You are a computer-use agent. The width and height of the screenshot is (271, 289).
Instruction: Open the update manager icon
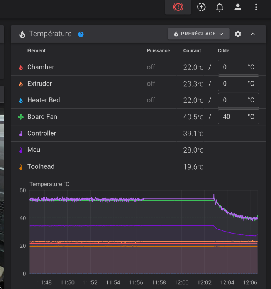pyautogui.click(x=201, y=7)
